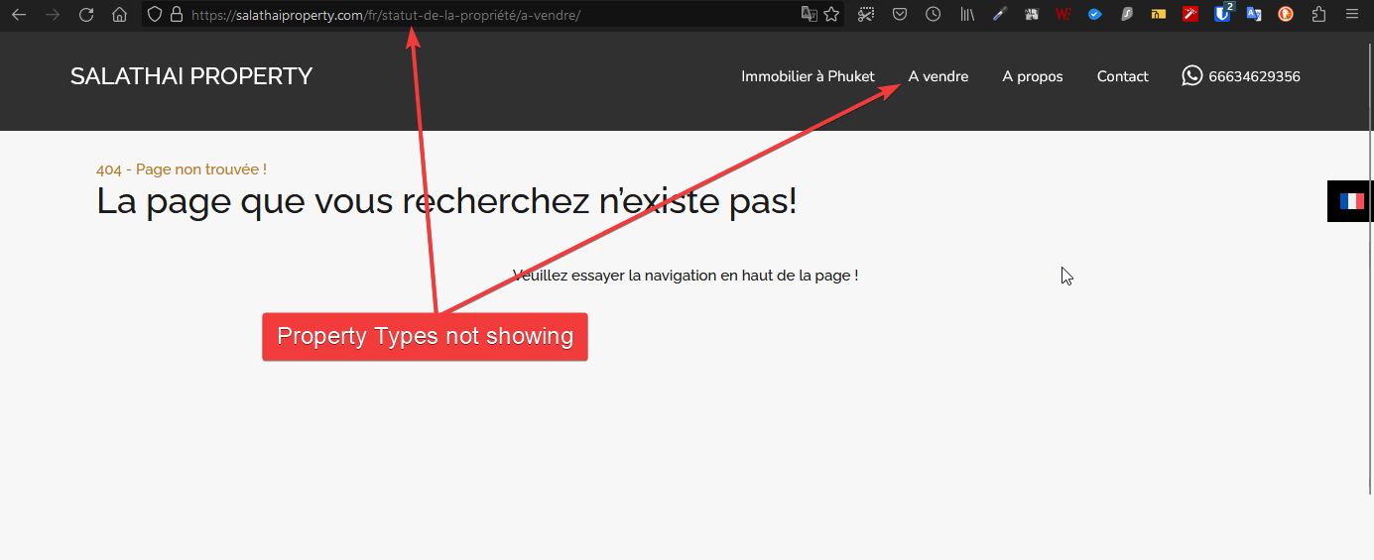Open the screenshot scissors tool
Screen dimensions: 1374x560
(867, 15)
